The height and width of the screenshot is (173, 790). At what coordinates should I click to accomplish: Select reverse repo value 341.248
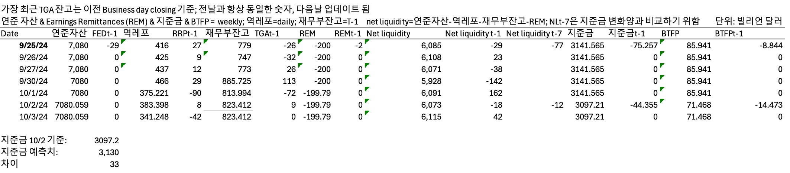click(154, 117)
